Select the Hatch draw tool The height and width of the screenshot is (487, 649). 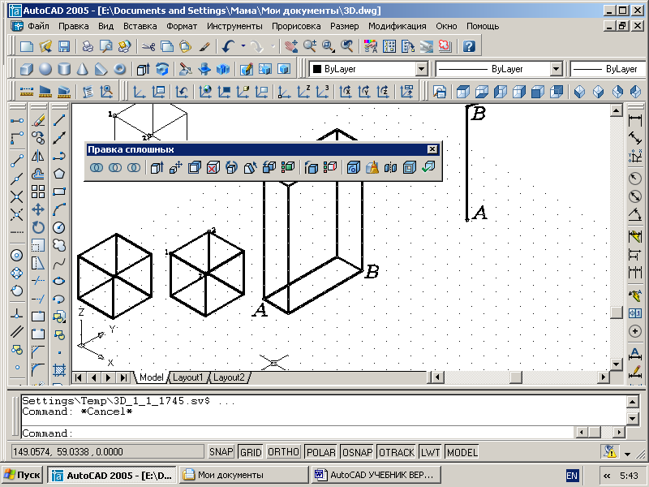59,370
